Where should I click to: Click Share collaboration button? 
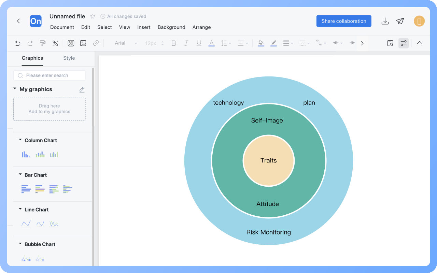344,21
